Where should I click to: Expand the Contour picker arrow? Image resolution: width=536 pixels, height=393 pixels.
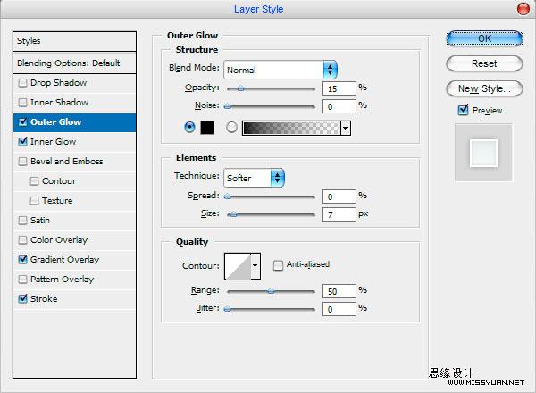(x=255, y=266)
